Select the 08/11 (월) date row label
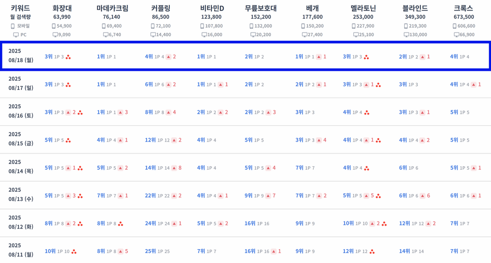491x263 pixels. point(21,250)
